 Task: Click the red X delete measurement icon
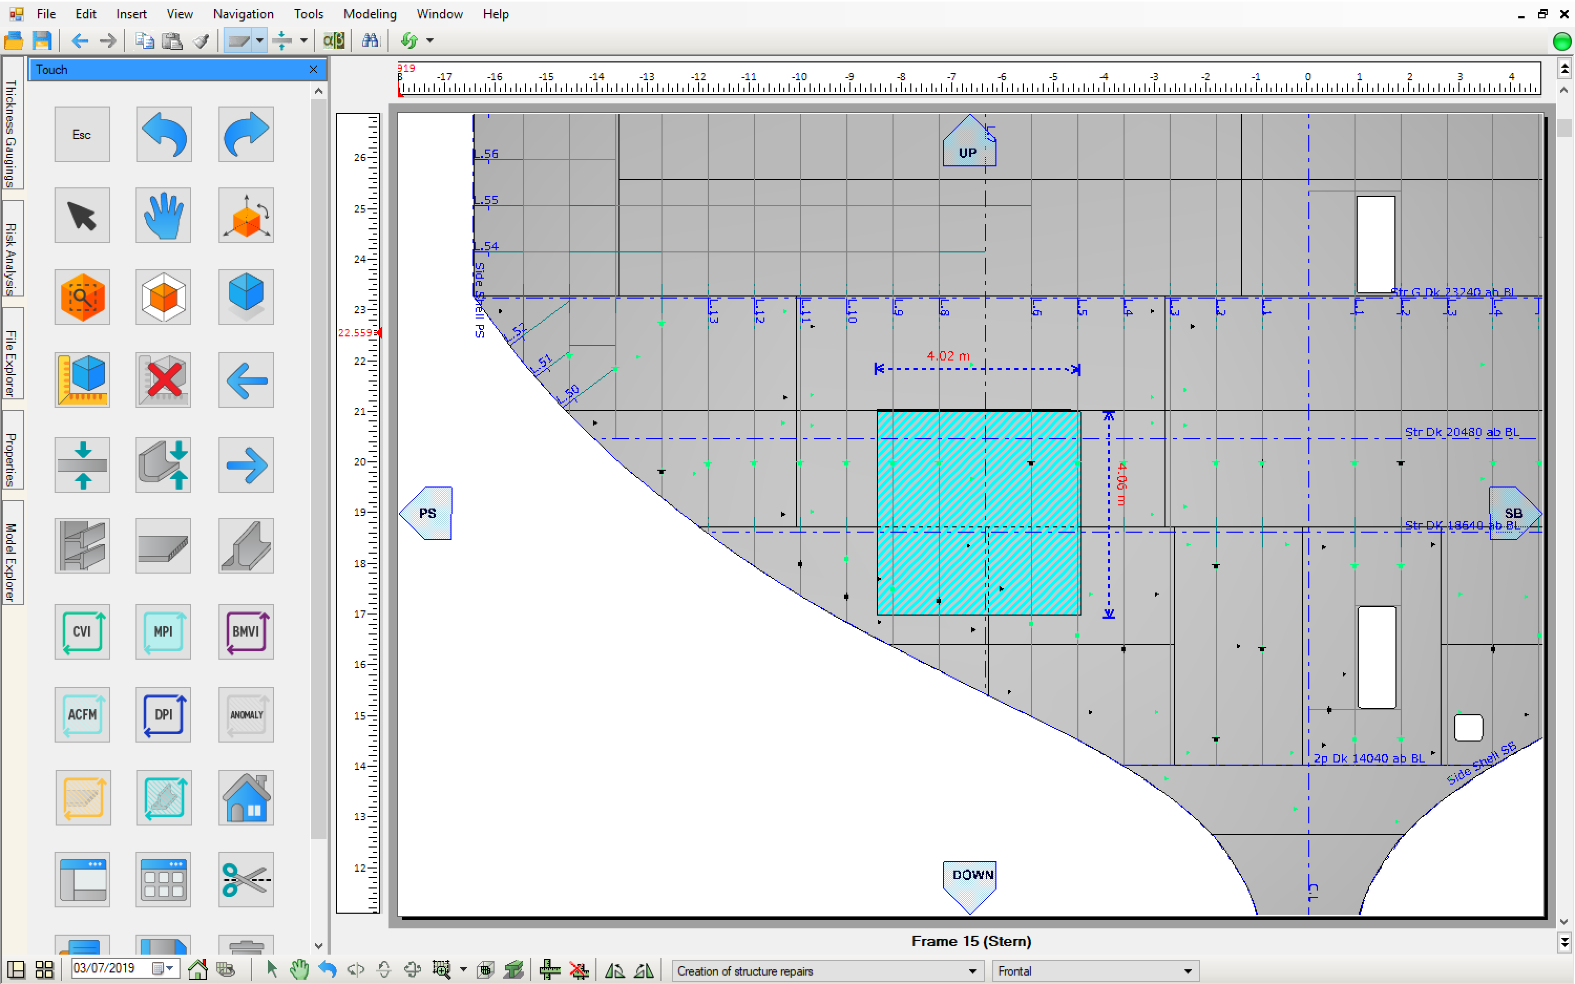[163, 380]
